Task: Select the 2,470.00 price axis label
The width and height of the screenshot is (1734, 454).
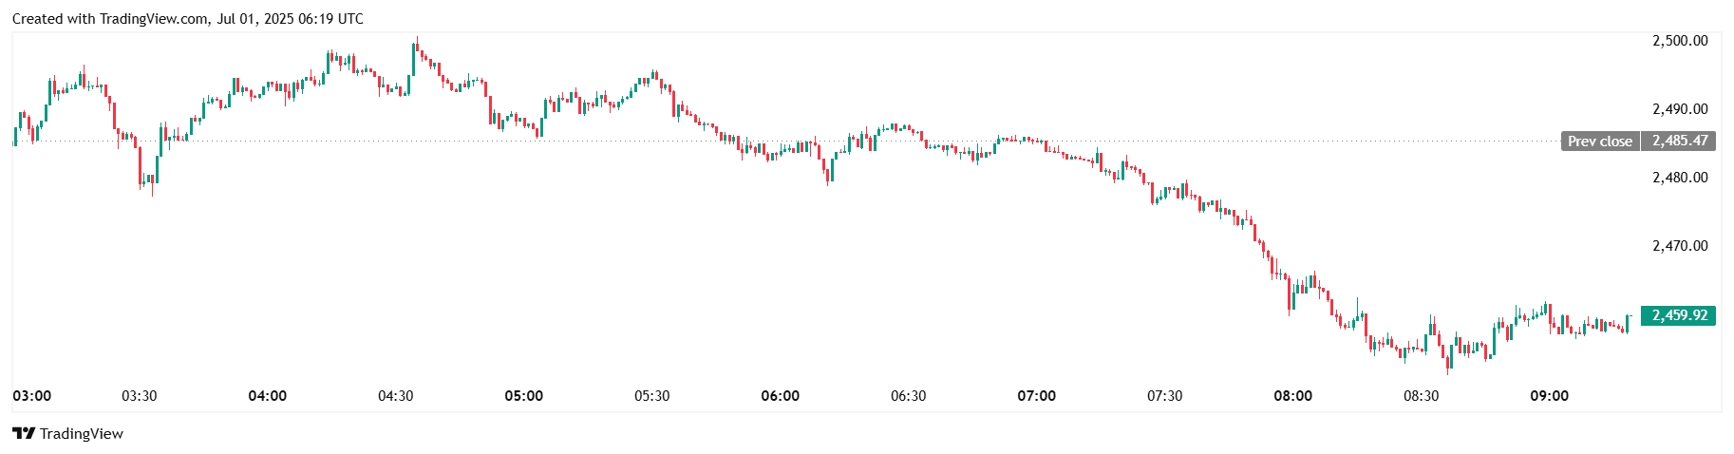Action: tap(1680, 246)
